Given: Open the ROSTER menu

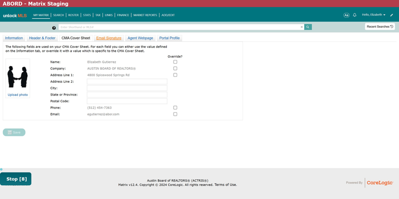Looking at the screenshot, I should (x=73, y=15).
